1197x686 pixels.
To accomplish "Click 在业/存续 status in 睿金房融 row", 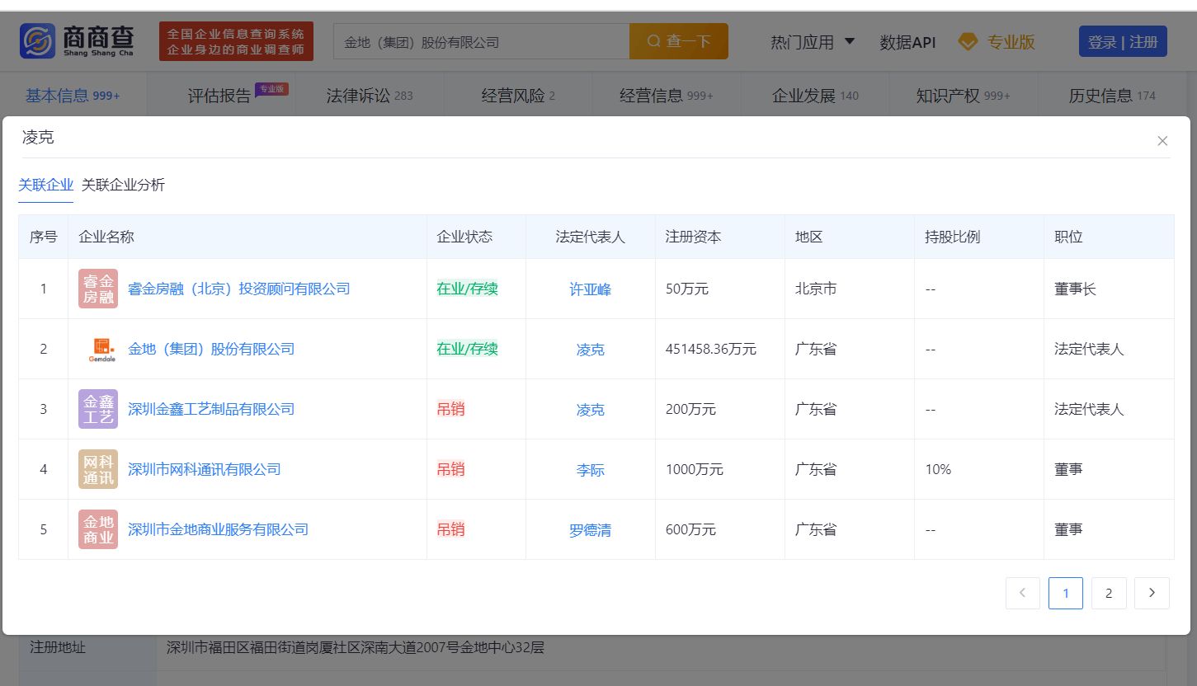I will point(468,289).
